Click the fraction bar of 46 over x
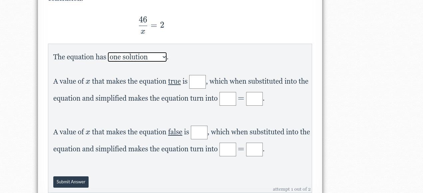This screenshot has height=193, width=423. click(x=143, y=26)
